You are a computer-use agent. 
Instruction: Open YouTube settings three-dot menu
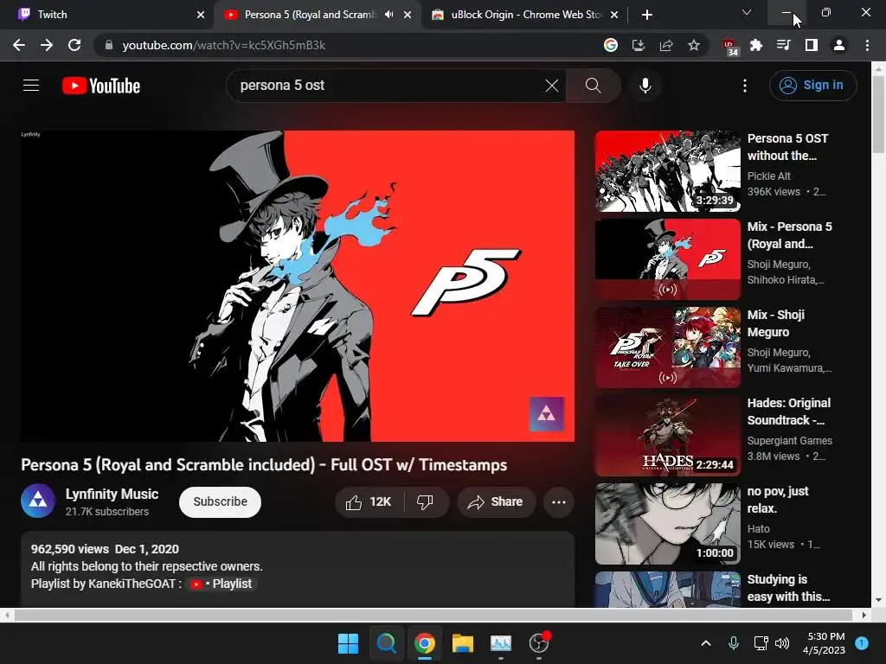[745, 86]
